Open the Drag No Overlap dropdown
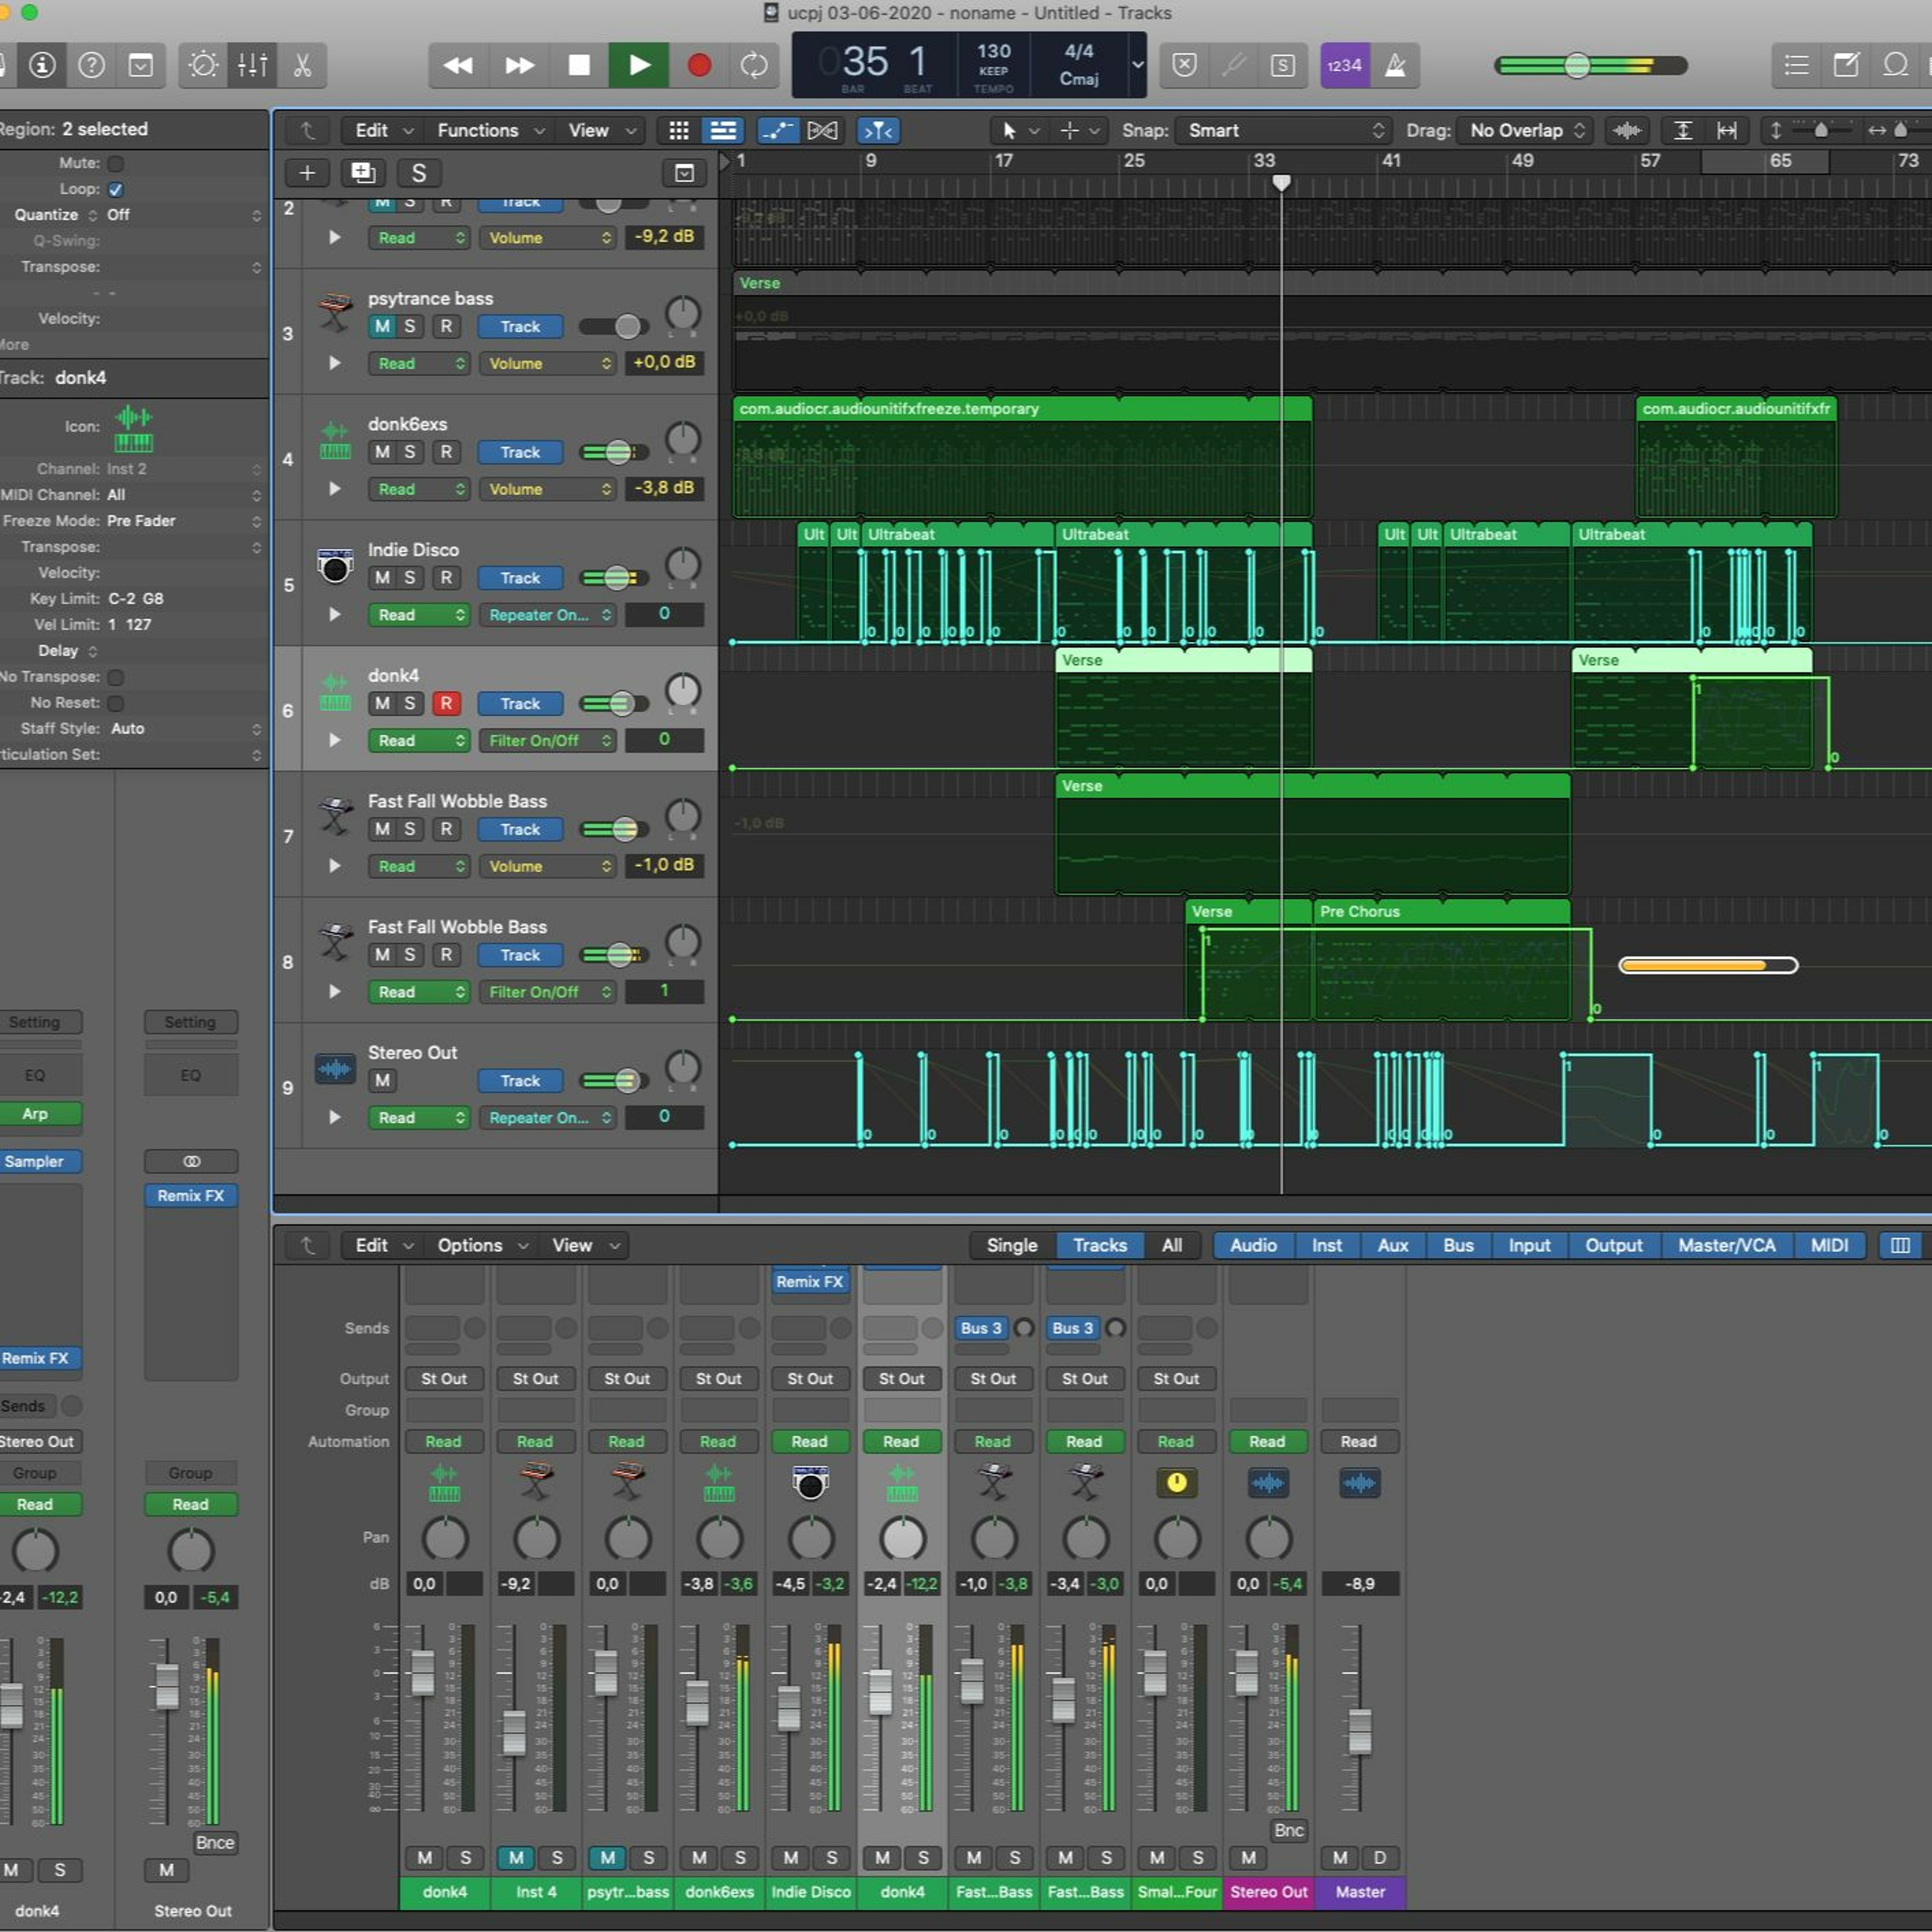The height and width of the screenshot is (1932, 1932). click(x=1524, y=130)
